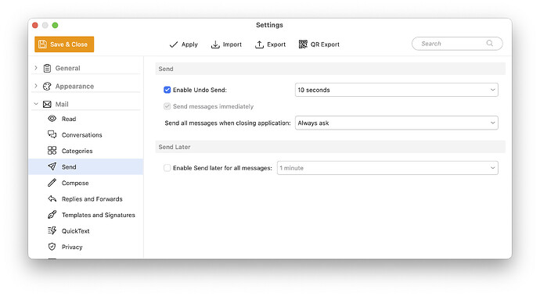Click the QR Export code icon

(303, 44)
